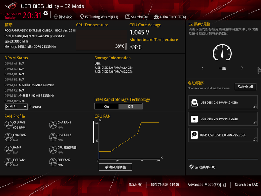Click USB DISK 2.4GB boot drive icon
The width and height of the screenshot is (261, 196).
click(194, 102)
